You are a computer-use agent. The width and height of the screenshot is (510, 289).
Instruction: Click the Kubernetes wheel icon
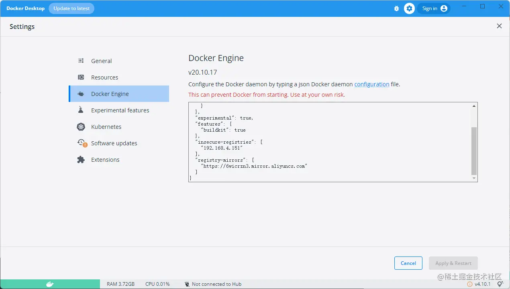(x=81, y=127)
